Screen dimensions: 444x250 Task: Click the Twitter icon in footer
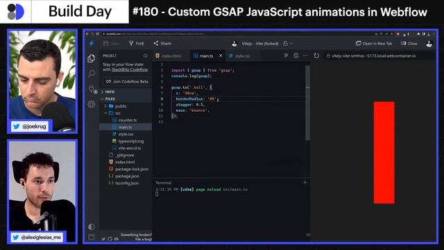(103, 239)
